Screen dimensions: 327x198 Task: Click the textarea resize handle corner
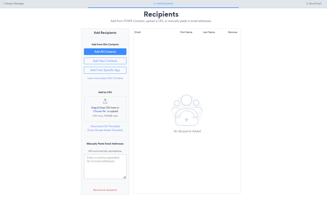(x=125, y=177)
